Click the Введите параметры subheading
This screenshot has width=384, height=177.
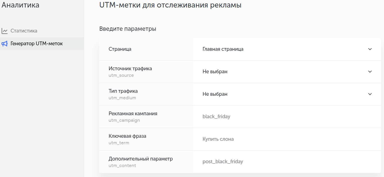128,29
